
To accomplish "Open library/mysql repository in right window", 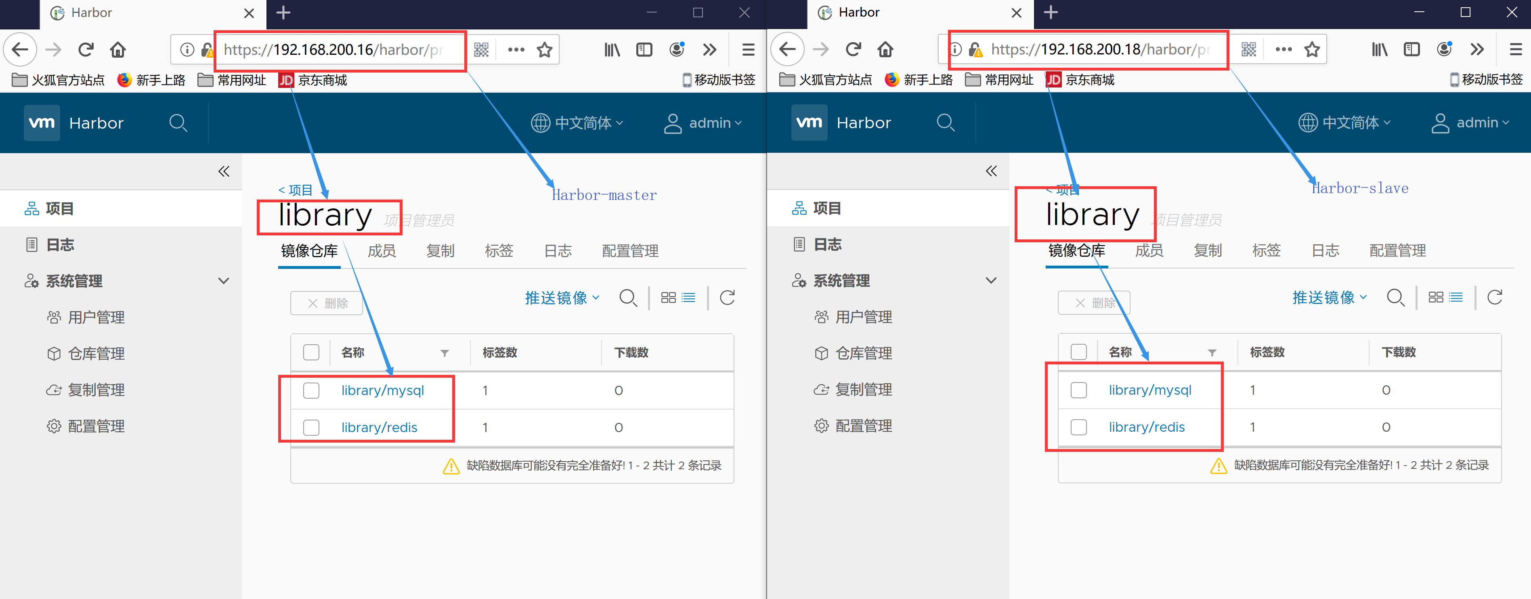I will (x=1150, y=390).
